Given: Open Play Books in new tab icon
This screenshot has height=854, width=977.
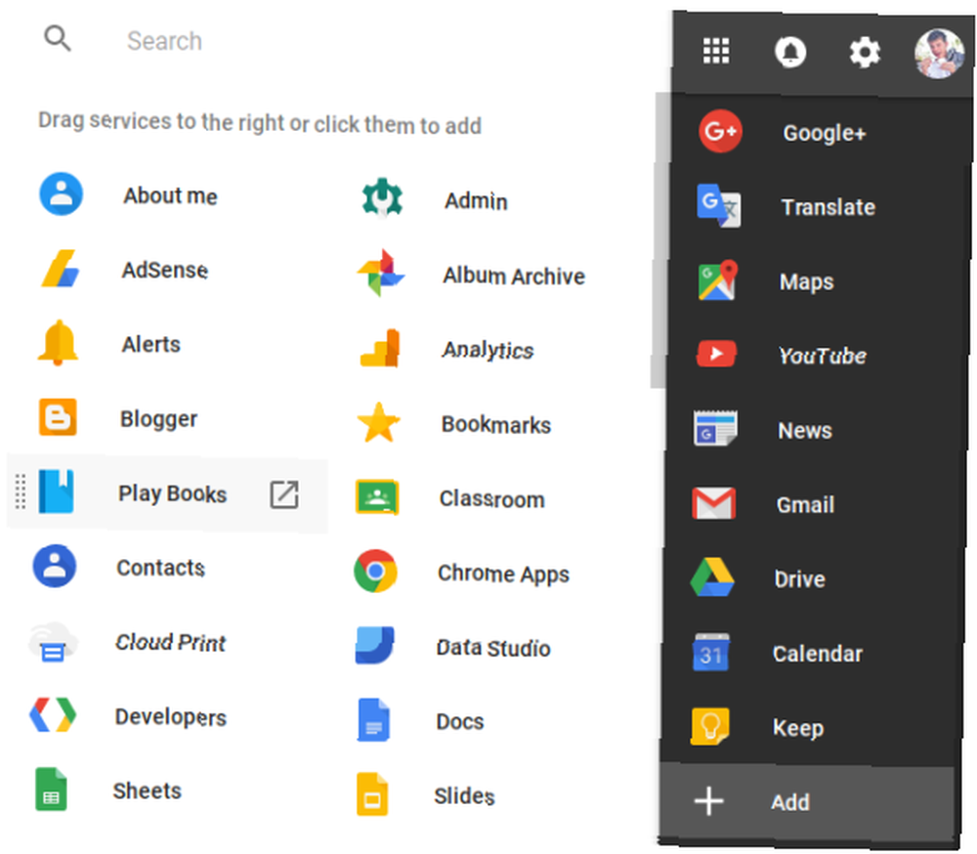Looking at the screenshot, I should pos(284,494).
